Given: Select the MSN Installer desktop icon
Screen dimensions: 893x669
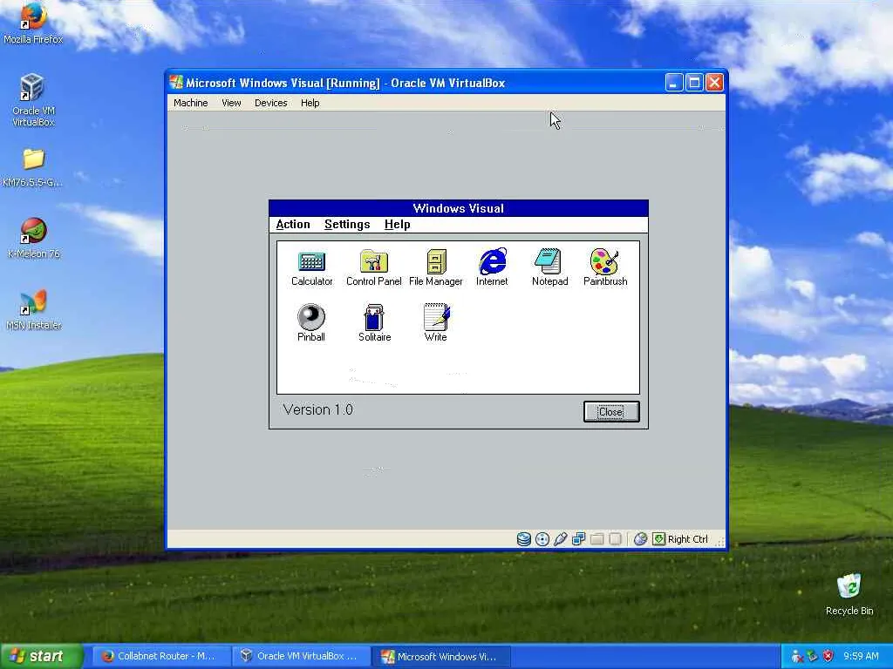Looking at the screenshot, I should 34,310.
